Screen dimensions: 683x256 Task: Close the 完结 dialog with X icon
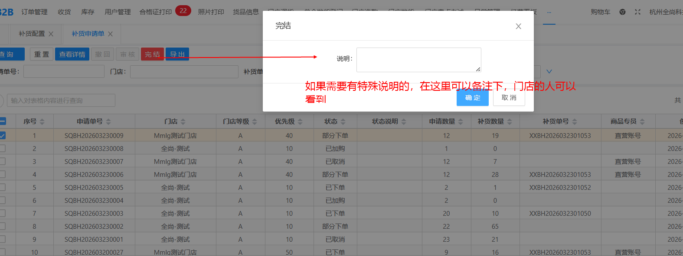point(518,26)
